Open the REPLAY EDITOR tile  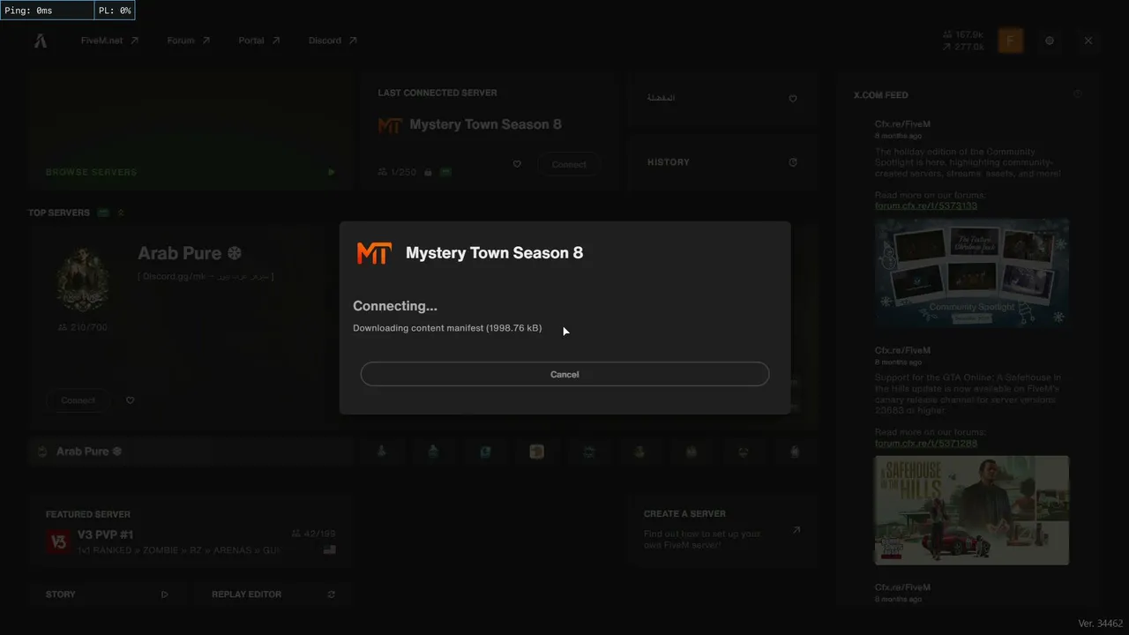pos(273,594)
